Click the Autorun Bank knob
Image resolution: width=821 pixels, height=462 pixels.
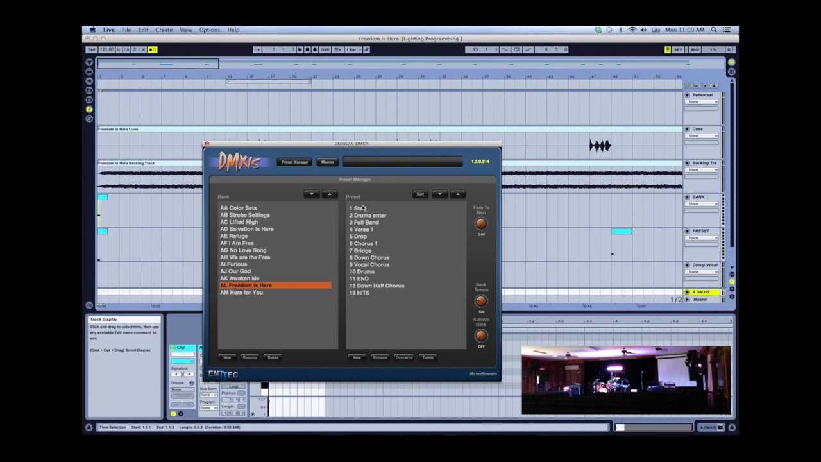(x=481, y=335)
